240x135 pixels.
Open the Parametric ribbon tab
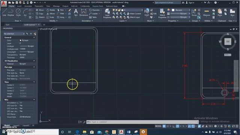click(x=39, y=6)
